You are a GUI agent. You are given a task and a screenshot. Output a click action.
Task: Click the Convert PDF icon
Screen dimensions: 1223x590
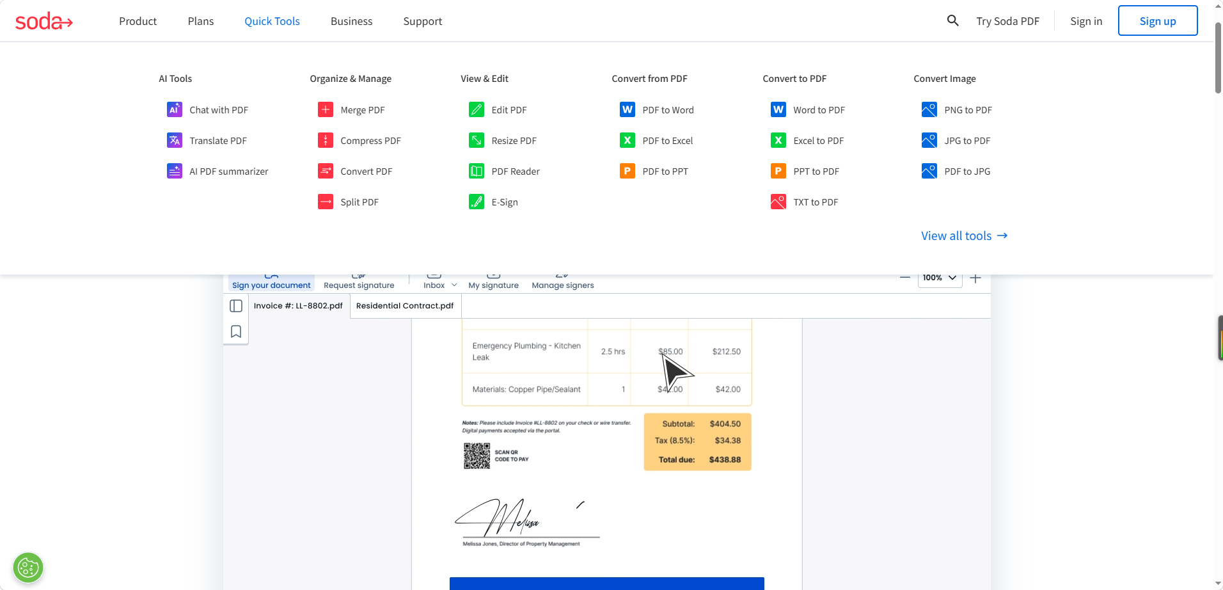coord(326,171)
